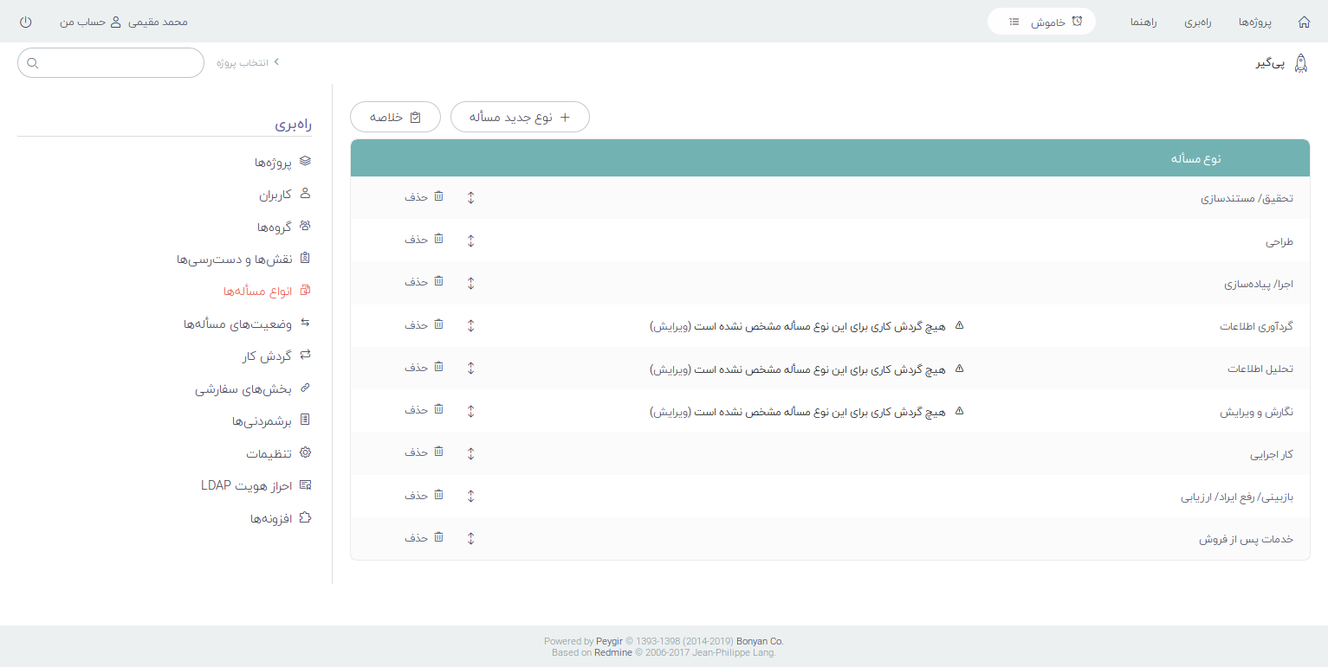Open the پروژه‌ها top menu
Screen dimensions: 1328x667
(1255, 22)
